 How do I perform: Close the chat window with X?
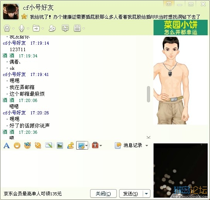coord(203,4)
